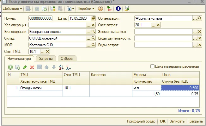Screen dimensions: 206x126
Task: Switch to the Затраты tab
Action: click(x=46, y=59)
